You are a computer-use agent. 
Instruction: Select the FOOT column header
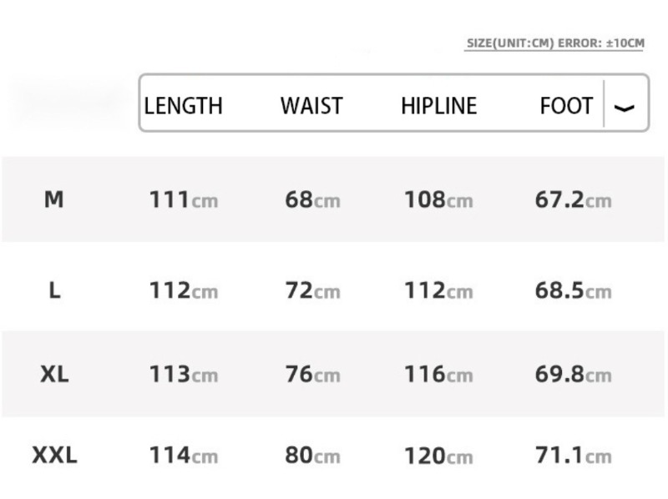pos(566,106)
